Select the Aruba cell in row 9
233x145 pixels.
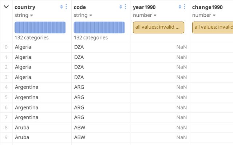[22, 137]
